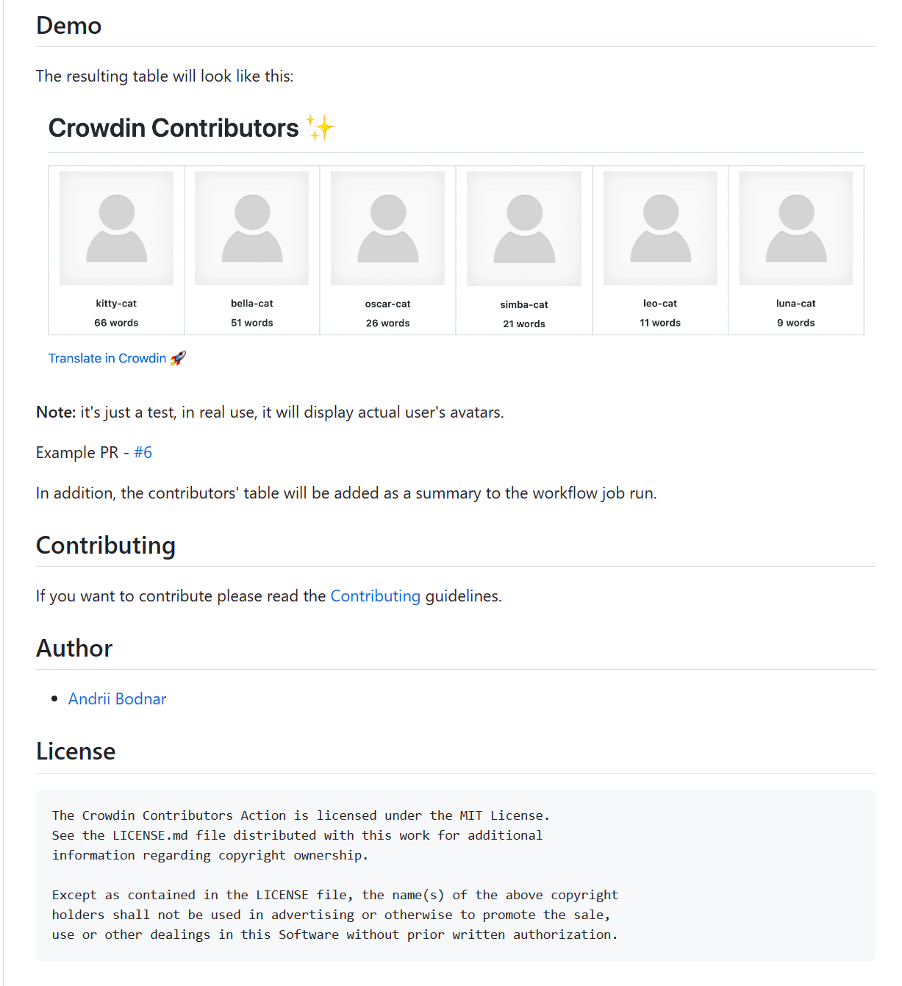The image size is (902, 986).
Task: Click the line starting 'In addition, the contributors' table'
Action: 346,493
